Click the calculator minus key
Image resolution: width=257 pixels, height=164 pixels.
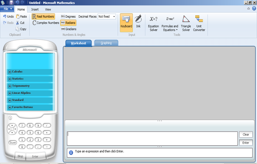point(47,147)
